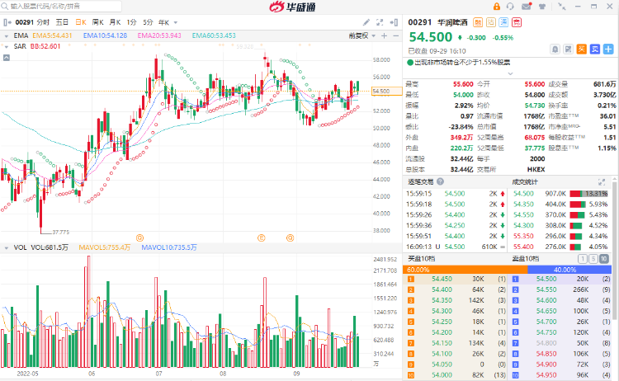The image size is (619, 381).
Task: Select the 1分 one-minute chart tab
Action: click(x=131, y=22)
